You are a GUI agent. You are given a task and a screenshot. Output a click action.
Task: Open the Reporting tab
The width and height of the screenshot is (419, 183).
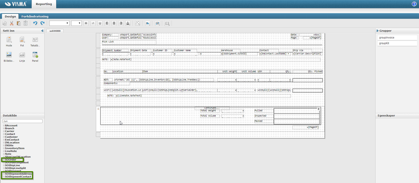[44, 4]
